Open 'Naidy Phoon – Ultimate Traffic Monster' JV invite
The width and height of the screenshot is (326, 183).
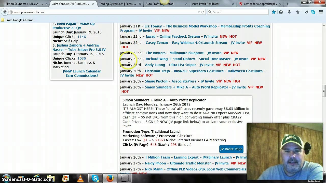tap(187, 163)
